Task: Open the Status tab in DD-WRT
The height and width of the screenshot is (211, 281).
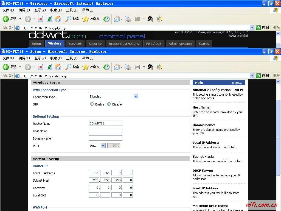Action: 204,44
